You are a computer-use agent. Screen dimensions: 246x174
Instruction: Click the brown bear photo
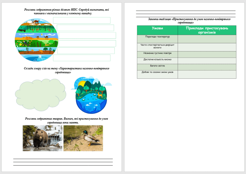[x=42, y=138]
